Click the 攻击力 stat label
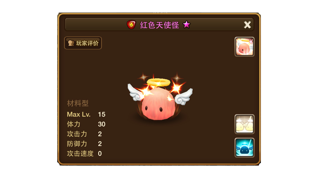Viewport: 319px width, 179px height. [77, 134]
